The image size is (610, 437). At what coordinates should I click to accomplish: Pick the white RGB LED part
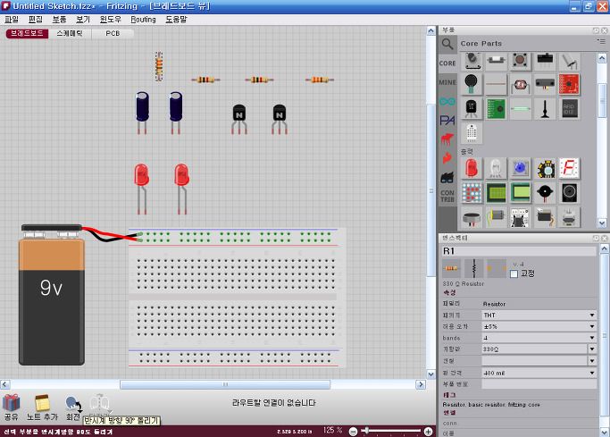(x=496, y=168)
